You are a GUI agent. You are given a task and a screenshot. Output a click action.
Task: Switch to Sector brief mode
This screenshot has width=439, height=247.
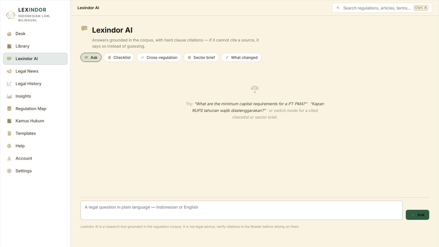201,58
